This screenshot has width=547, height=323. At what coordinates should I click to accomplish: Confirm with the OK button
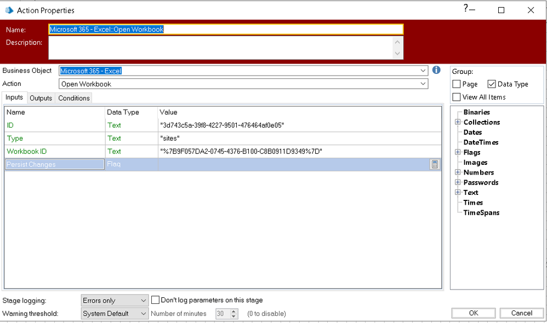(x=474, y=313)
